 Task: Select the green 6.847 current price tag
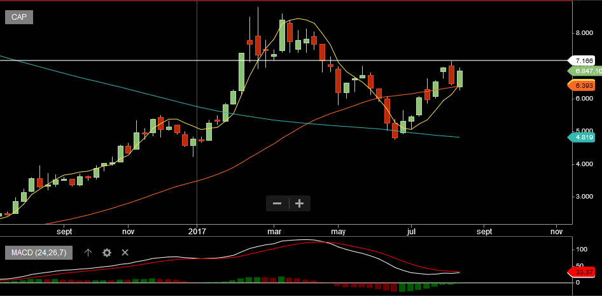[585, 71]
